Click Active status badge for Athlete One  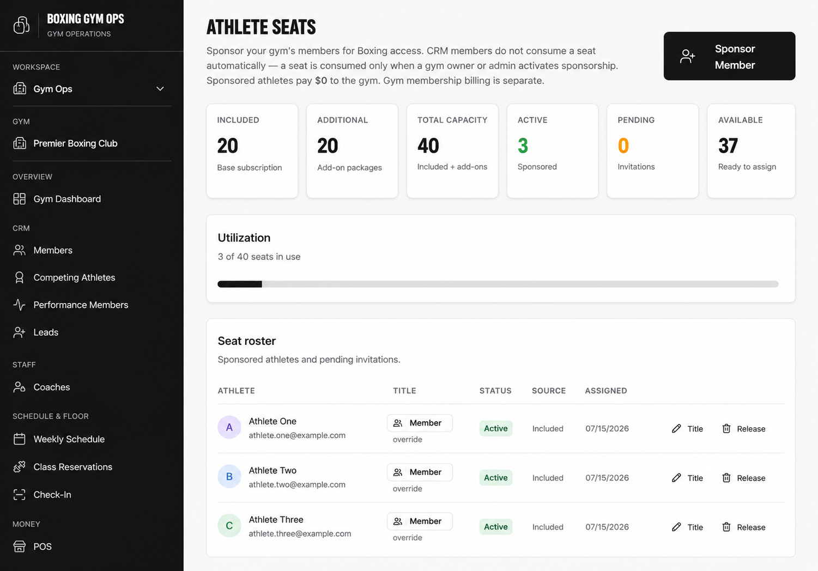point(496,428)
